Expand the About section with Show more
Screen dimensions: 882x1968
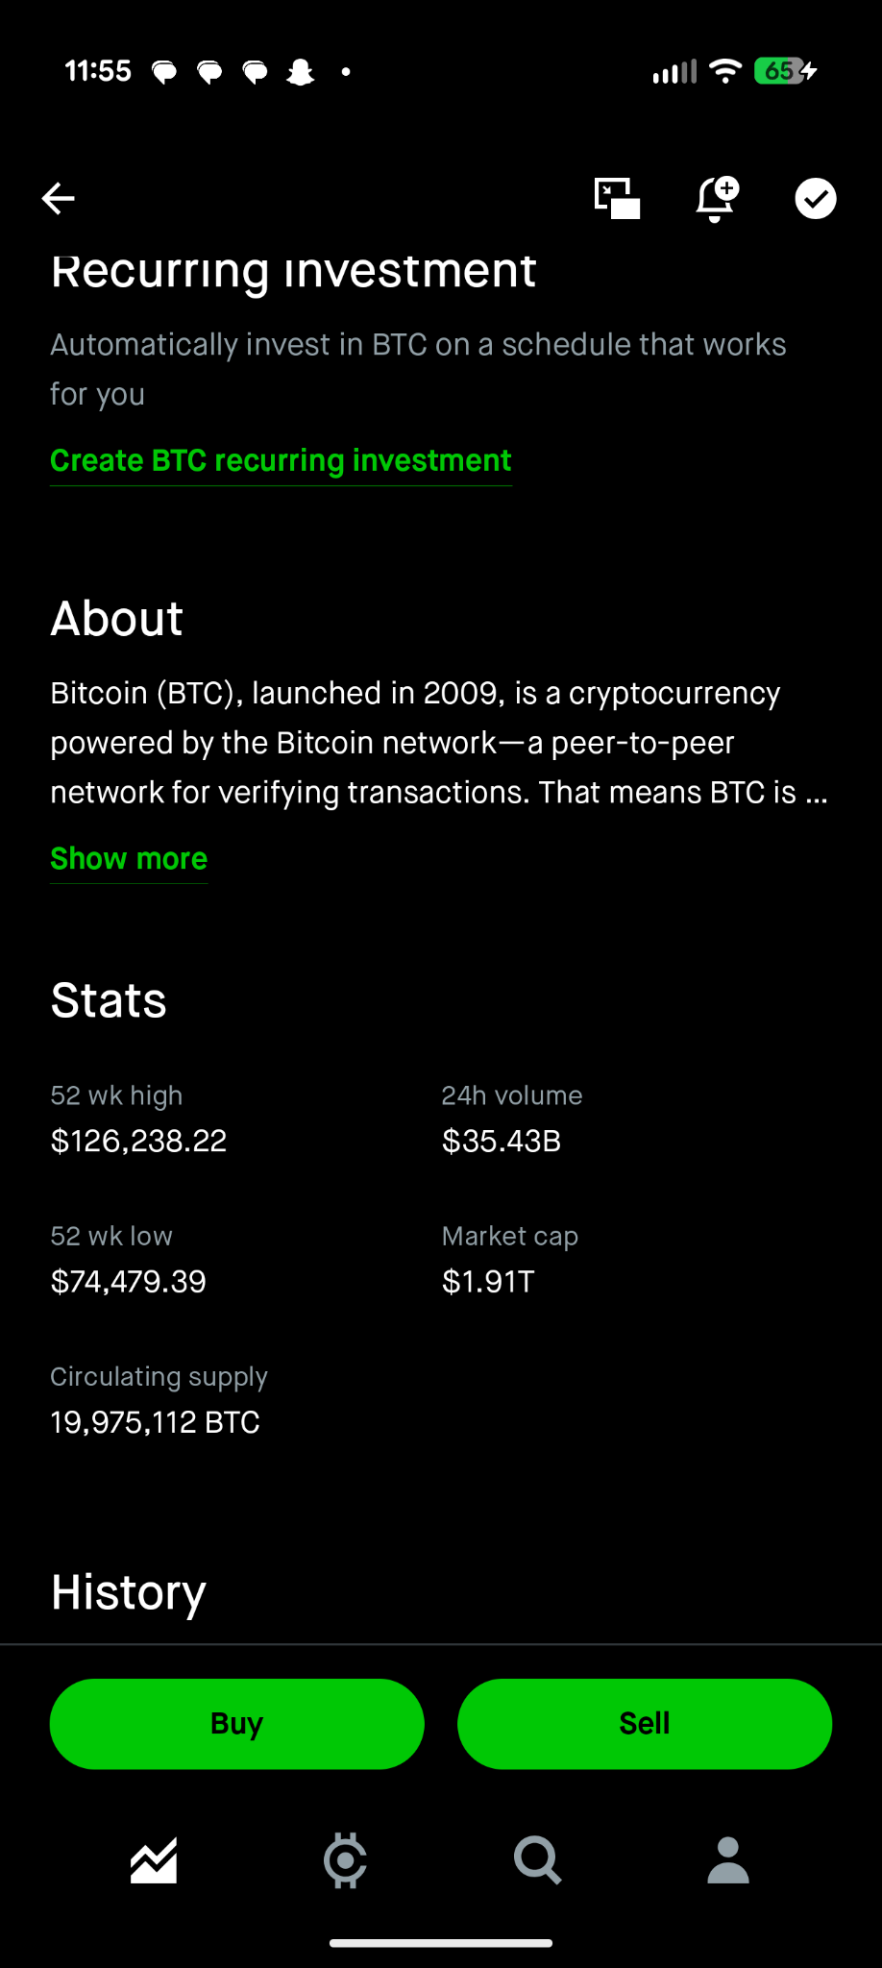(x=129, y=858)
